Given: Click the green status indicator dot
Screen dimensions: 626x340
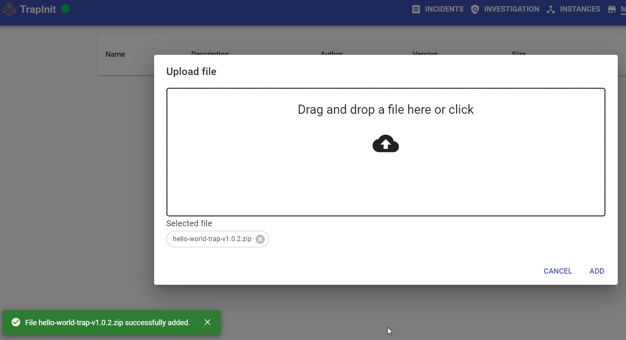Looking at the screenshot, I should [65, 8].
